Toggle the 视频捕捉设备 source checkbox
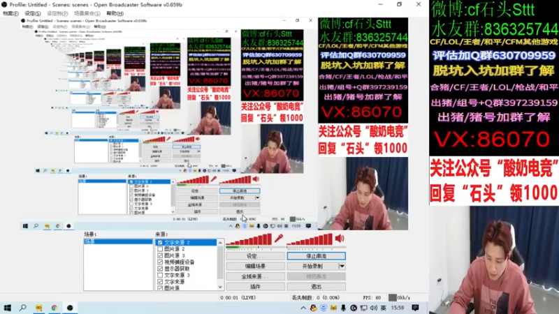This screenshot has height=314, width=559. pos(160,262)
